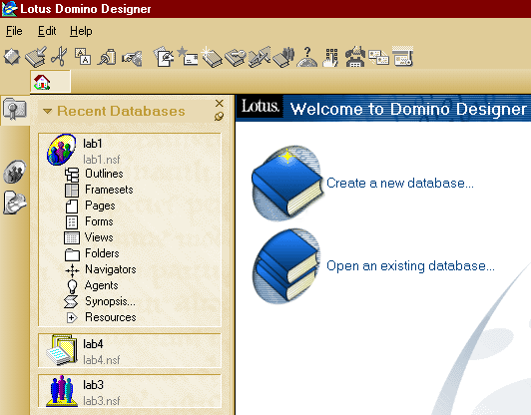
Task: Switch to the home window tab
Action: click(51, 82)
